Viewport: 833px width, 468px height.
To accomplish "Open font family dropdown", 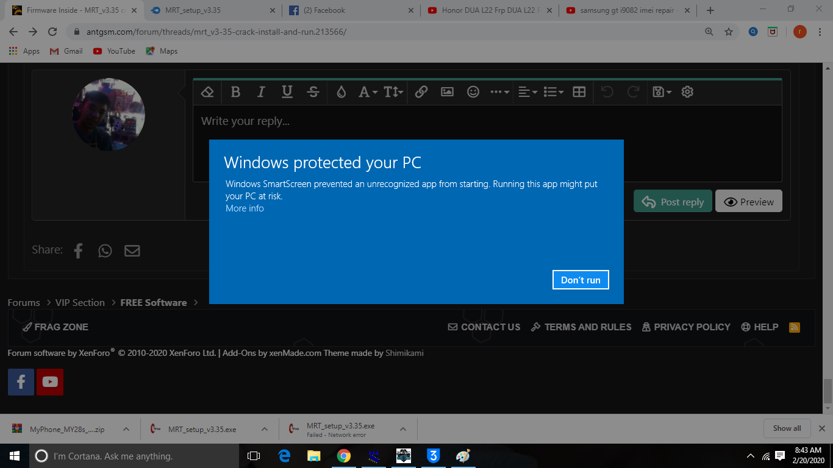I will 368,92.
